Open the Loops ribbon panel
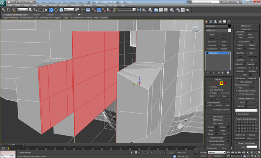The width and height of the screenshot is (261, 158). coord(65,18)
